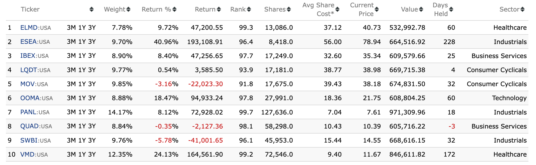Click 3Y chart link for OOMA
The image size is (536, 165).
pyautogui.click(x=92, y=98)
